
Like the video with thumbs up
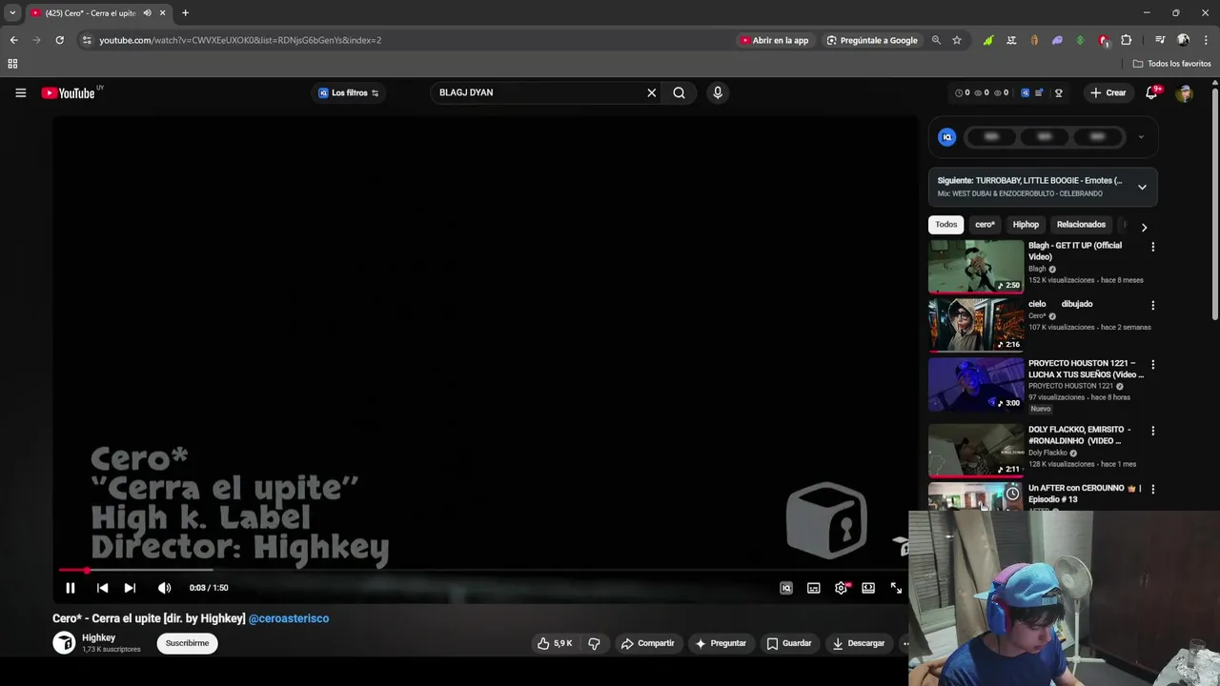point(554,643)
